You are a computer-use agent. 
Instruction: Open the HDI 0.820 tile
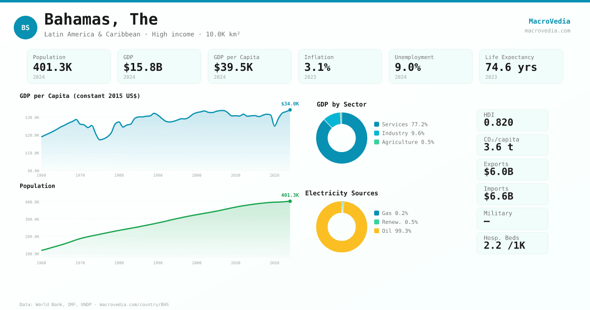(512, 121)
